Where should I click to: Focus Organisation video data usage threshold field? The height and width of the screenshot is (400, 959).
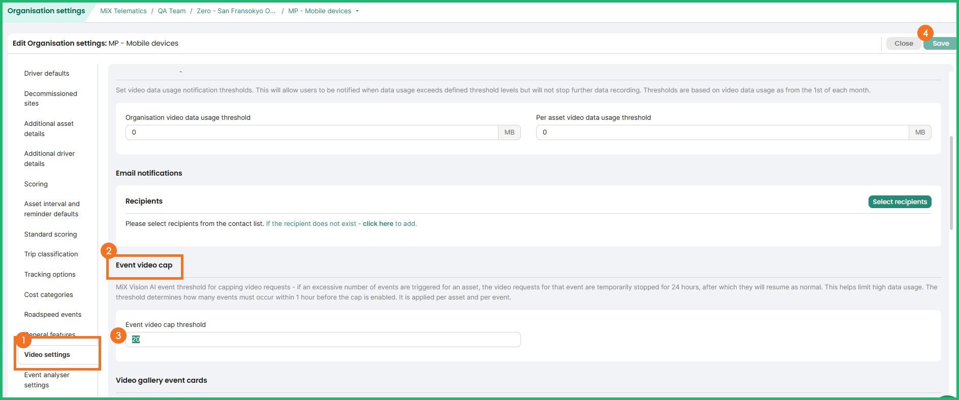[311, 132]
